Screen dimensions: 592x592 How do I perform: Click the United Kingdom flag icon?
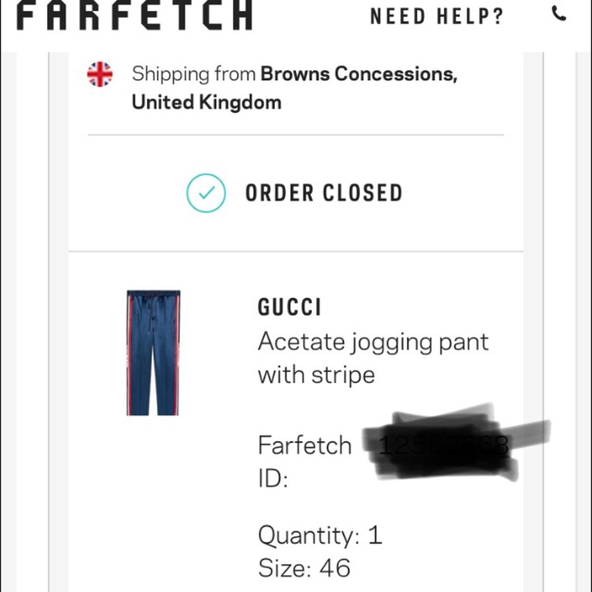99,74
